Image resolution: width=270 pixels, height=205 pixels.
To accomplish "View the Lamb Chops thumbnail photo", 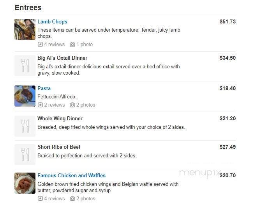I will 25,29.
